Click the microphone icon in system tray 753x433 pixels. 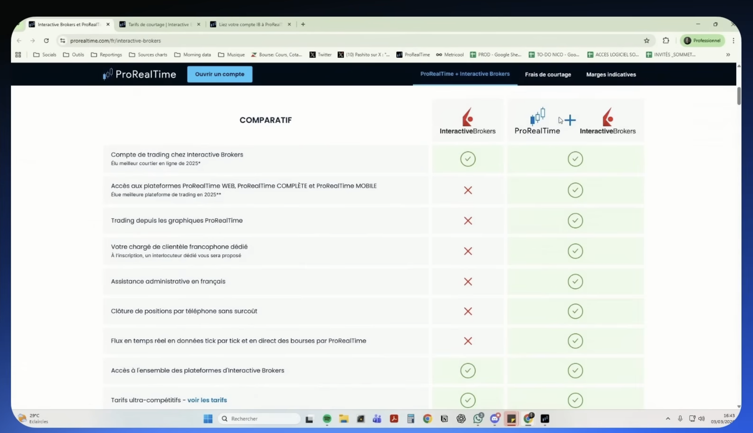tap(680, 418)
